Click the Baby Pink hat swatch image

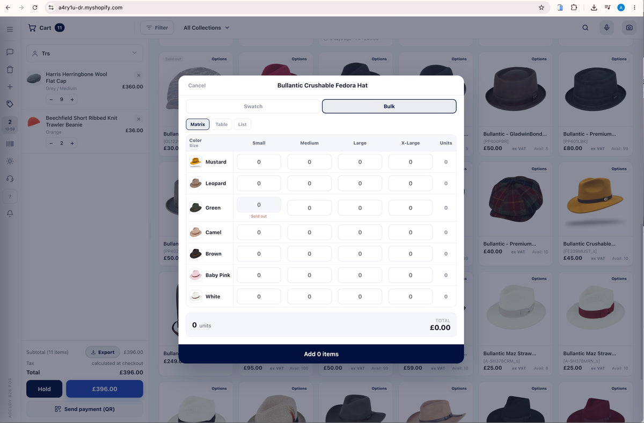pyautogui.click(x=196, y=275)
